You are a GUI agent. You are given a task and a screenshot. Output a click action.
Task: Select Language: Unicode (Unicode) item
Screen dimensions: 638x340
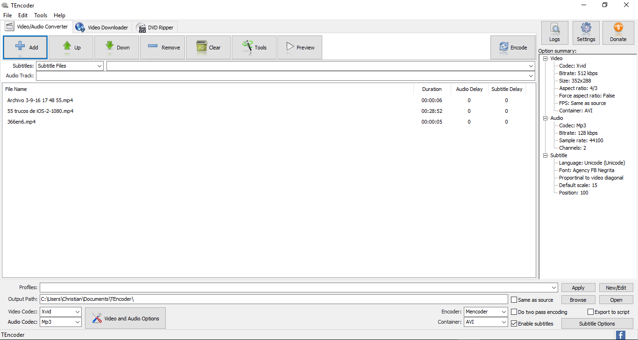pyautogui.click(x=592, y=163)
